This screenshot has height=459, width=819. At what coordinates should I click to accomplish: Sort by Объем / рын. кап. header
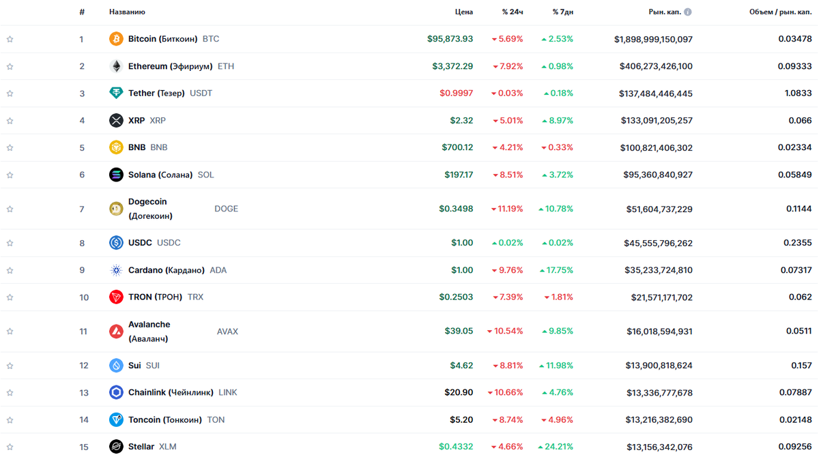[781, 12]
